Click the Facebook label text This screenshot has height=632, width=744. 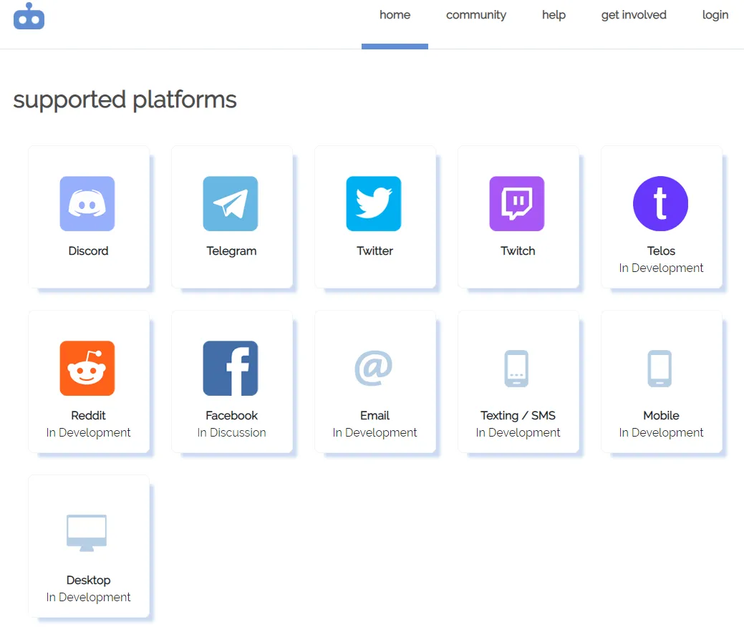click(231, 415)
